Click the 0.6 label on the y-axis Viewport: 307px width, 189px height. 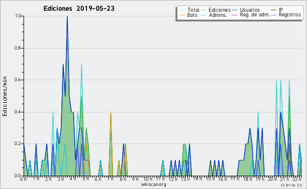(18, 80)
